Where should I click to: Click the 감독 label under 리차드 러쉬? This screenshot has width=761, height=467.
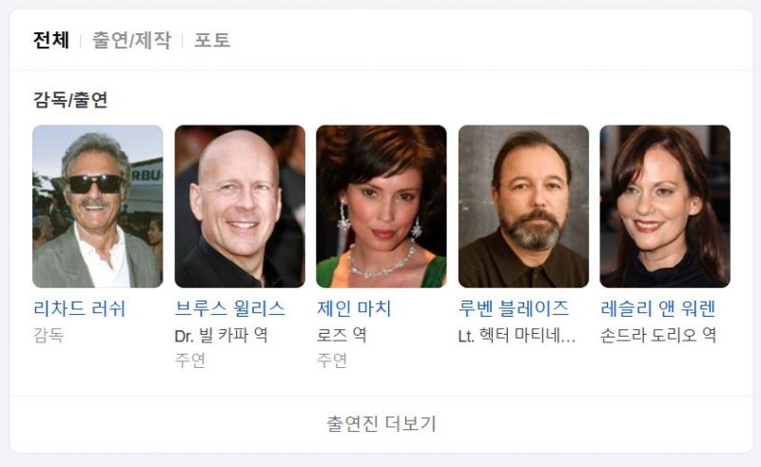tap(49, 335)
